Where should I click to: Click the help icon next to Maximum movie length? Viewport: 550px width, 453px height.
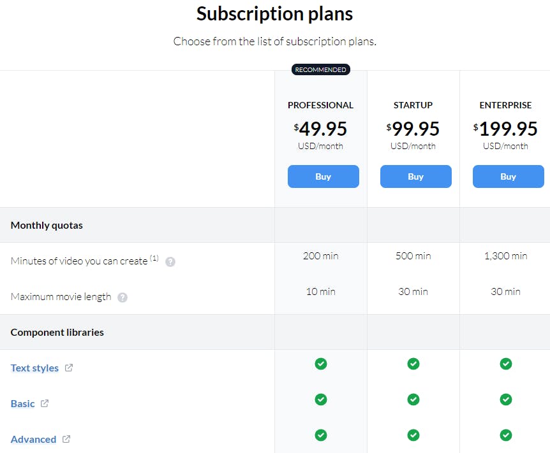[123, 298]
